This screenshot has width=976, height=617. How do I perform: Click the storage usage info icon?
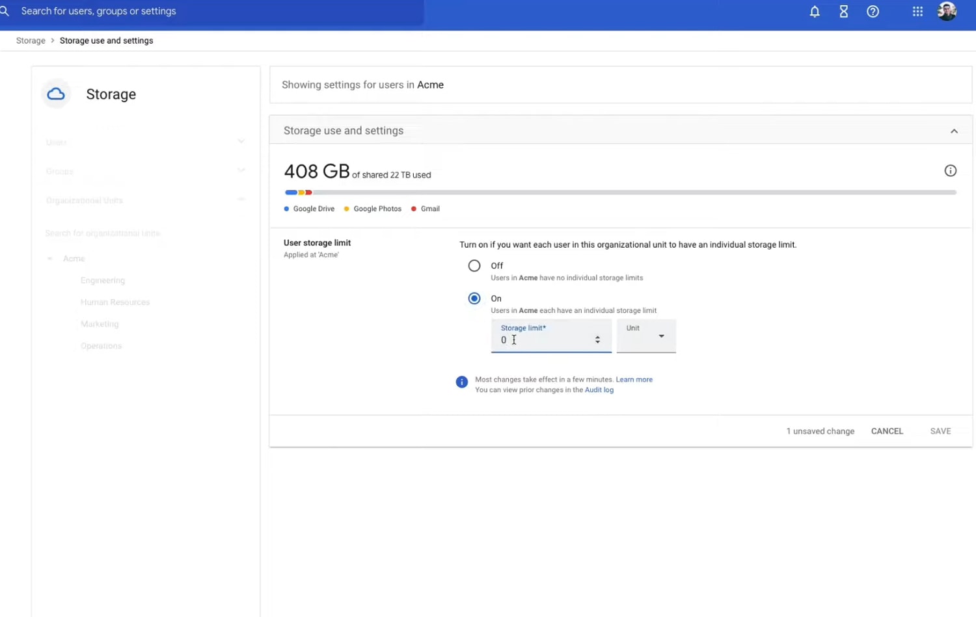[x=950, y=170]
